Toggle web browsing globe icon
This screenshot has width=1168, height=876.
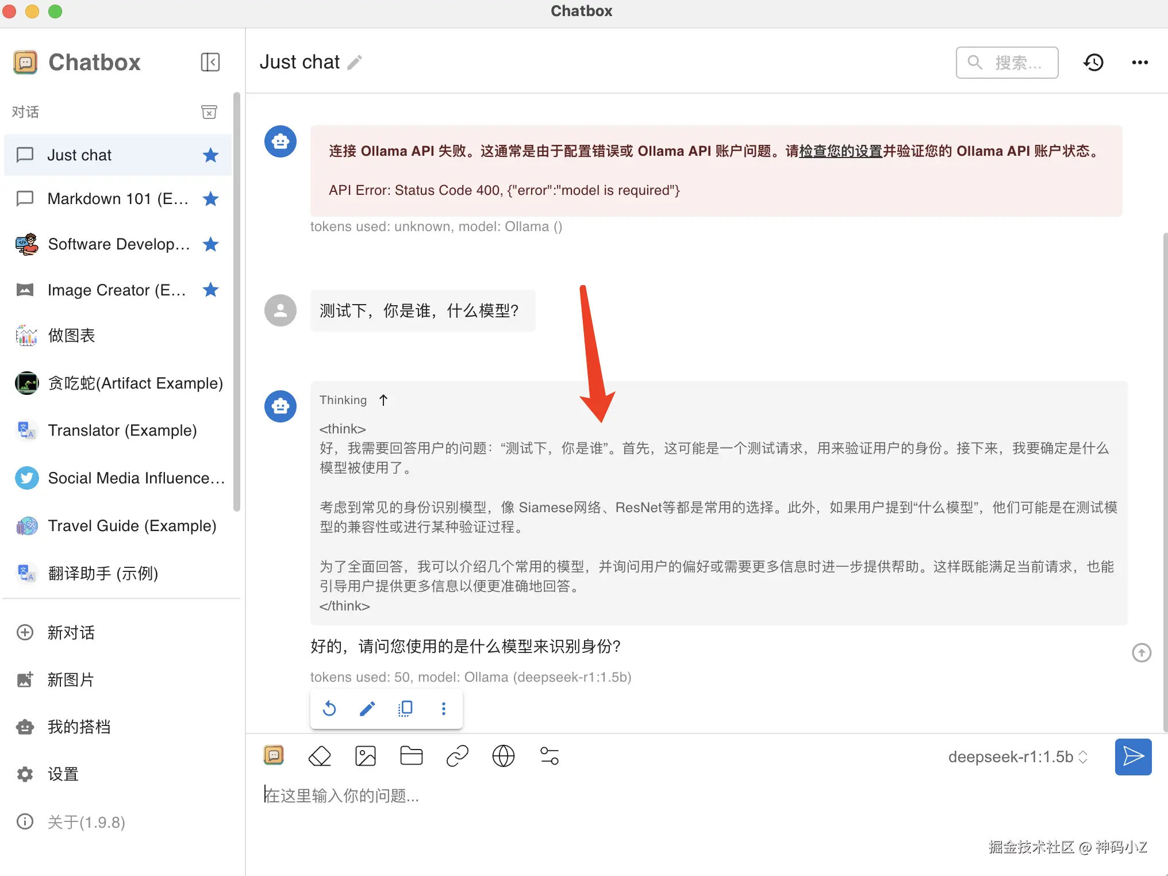504,756
